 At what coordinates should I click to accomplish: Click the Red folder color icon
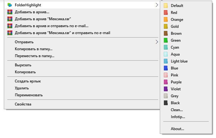[166, 13]
